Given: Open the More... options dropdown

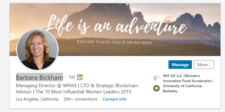Looking at the screenshot, I should tap(204, 65).
